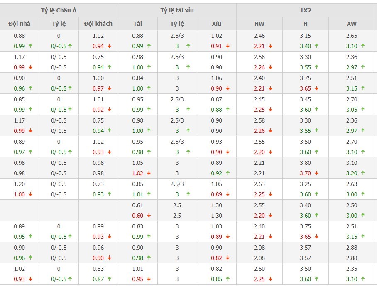Choose the 0.61 Tài odds value
Image resolution: width=377 pixels, height=287 pixels.
137,205
